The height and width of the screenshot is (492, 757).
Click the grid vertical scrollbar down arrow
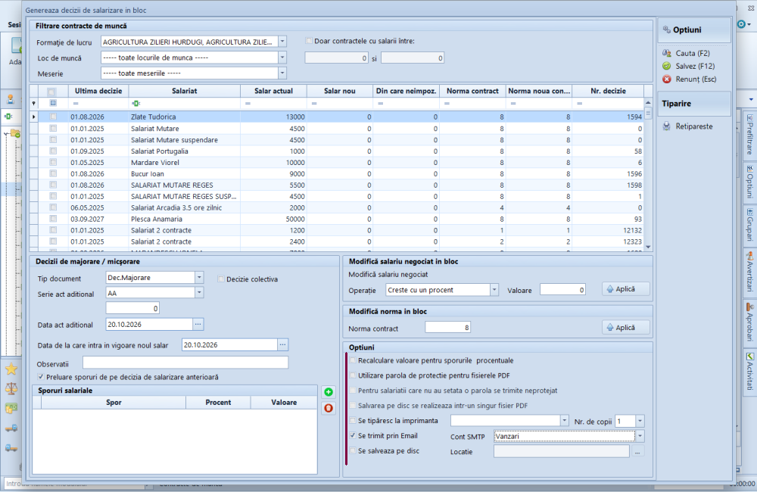(649, 247)
